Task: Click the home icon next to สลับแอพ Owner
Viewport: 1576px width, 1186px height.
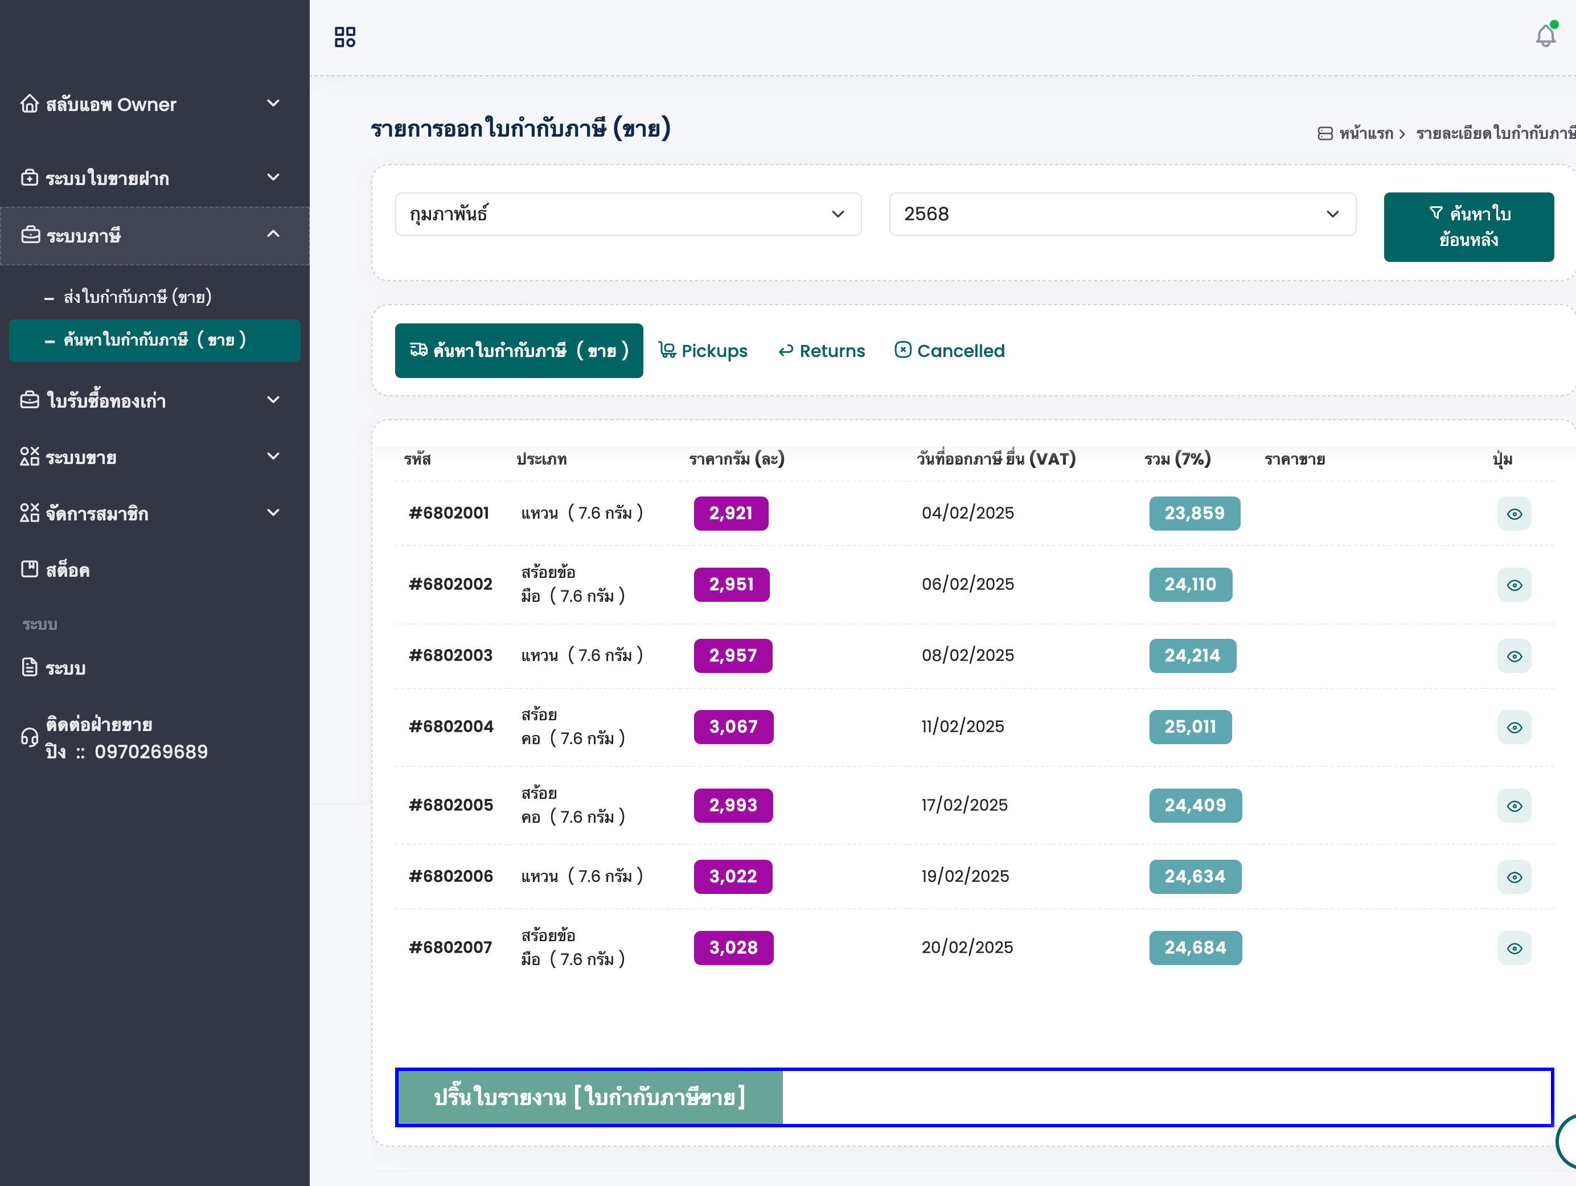Action: [29, 104]
